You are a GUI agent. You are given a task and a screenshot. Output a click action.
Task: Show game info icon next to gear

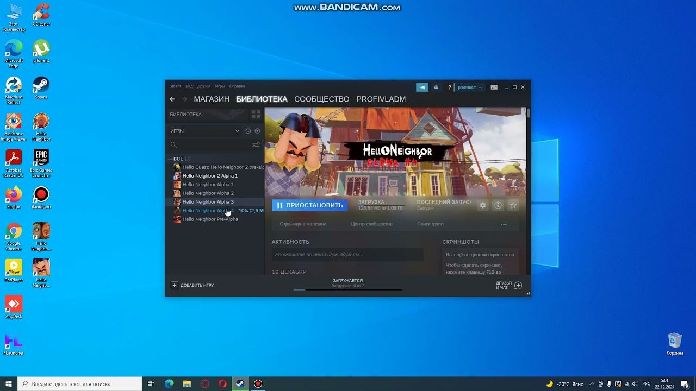tap(498, 205)
